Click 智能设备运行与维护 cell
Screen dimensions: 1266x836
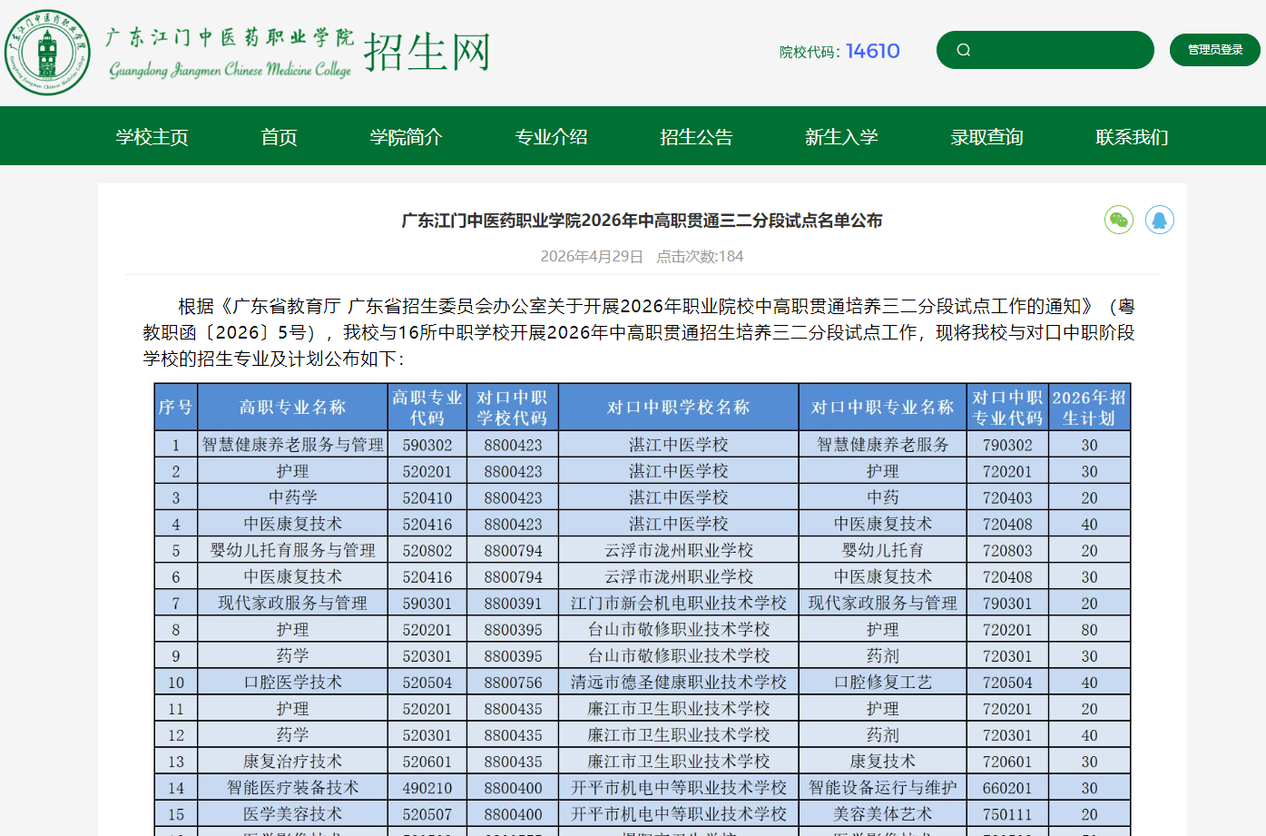(883, 787)
